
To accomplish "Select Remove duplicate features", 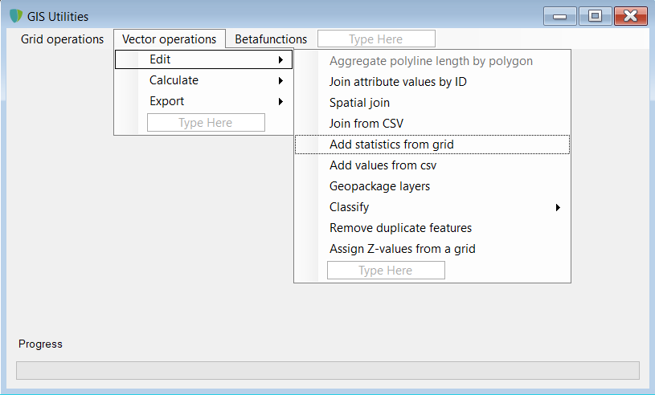I will [400, 228].
